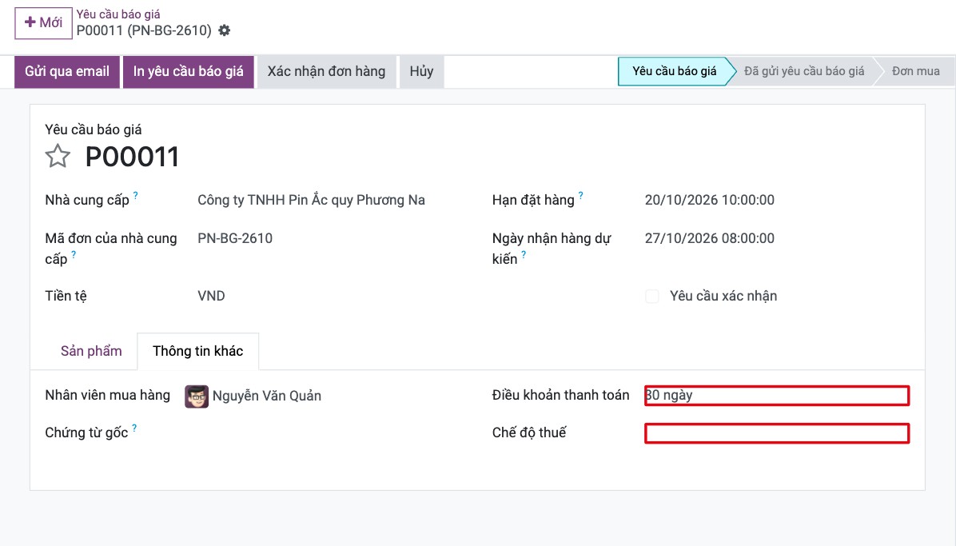Open the Yêu cầu báo giá breadcrumb link
The image size is (956, 546).
tap(118, 14)
